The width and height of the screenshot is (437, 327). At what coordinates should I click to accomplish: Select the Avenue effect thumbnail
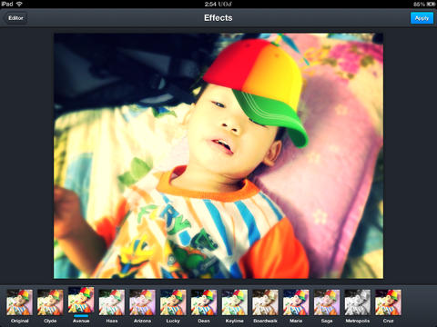(x=81, y=300)
